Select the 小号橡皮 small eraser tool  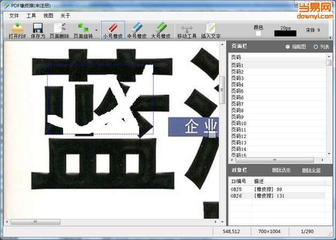[x=113, y=30]
